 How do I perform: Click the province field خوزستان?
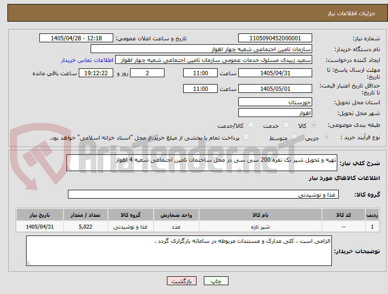275,102
